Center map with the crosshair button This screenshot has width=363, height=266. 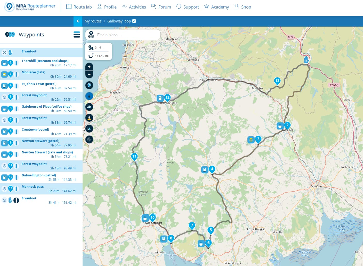pyautogui.click(x=89, y=139)
